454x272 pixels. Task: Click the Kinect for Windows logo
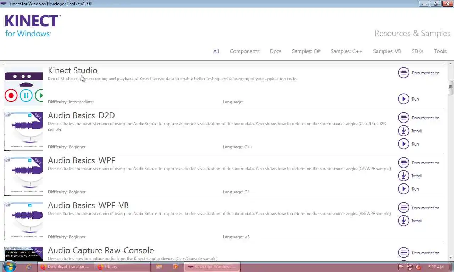point(33,26)
